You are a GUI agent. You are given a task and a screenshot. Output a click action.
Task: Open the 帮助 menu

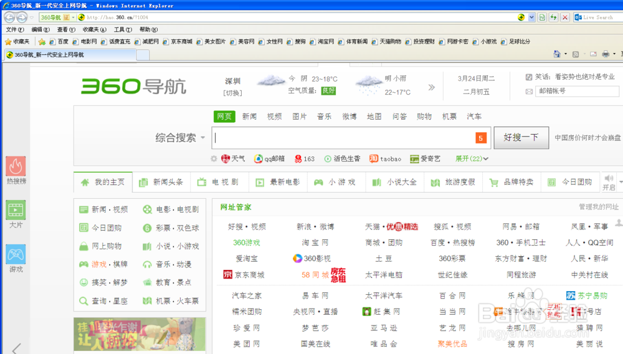point(149,29)
